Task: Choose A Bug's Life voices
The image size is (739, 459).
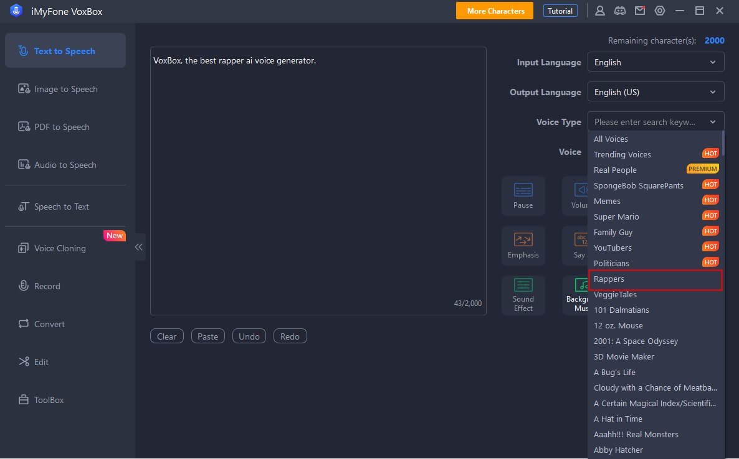Action: (x=655, y=372)
